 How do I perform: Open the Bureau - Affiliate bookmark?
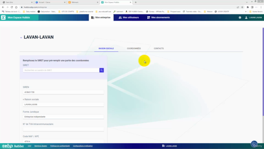point(156,12)
